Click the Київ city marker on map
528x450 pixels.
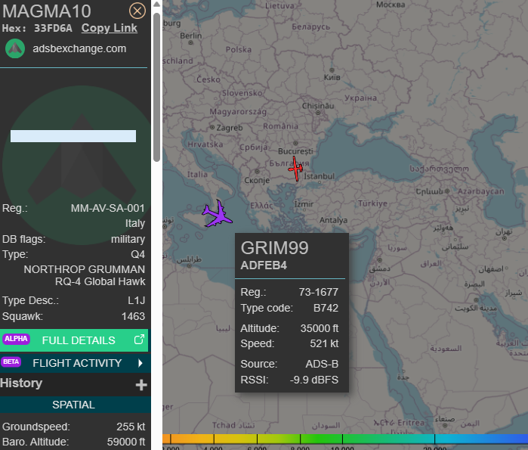point(332,70)
